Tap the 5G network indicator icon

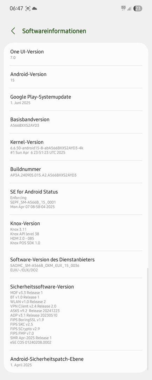point(123,8)
